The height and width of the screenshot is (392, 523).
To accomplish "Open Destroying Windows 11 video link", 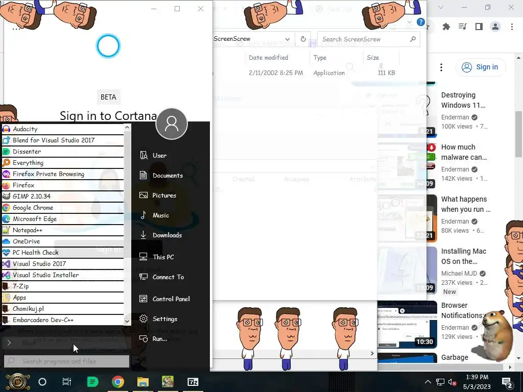I will click(x=463, y=100).
